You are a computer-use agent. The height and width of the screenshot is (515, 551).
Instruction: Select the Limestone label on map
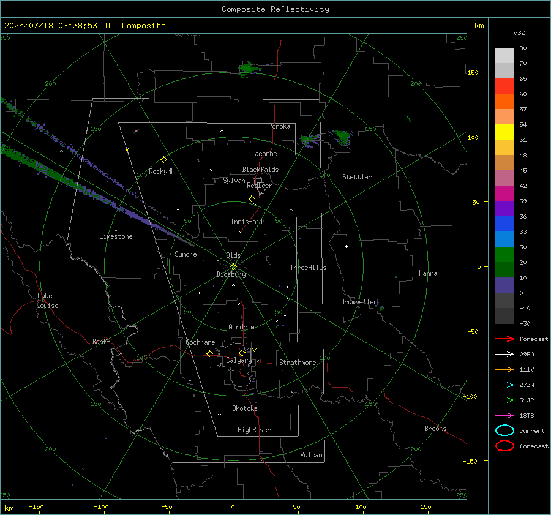tap(116, 236)
